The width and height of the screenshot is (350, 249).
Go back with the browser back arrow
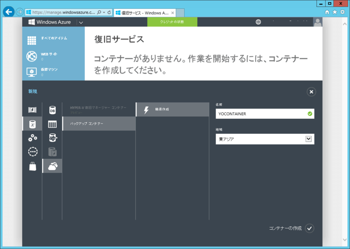pos(9,12)
